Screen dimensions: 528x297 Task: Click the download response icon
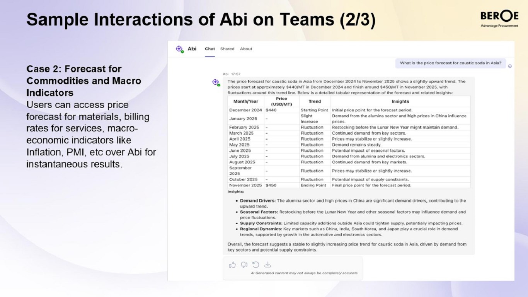click(x=267, y=265)
